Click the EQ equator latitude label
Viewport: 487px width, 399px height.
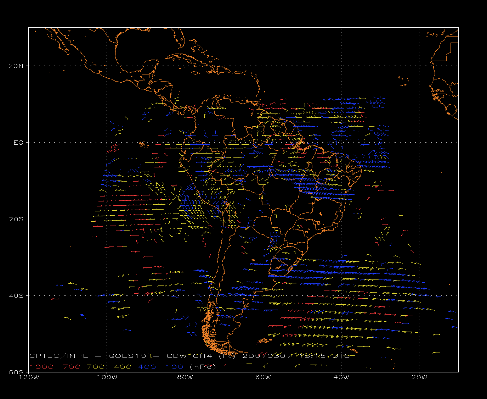pyautogui.click(x=18, y=143)
